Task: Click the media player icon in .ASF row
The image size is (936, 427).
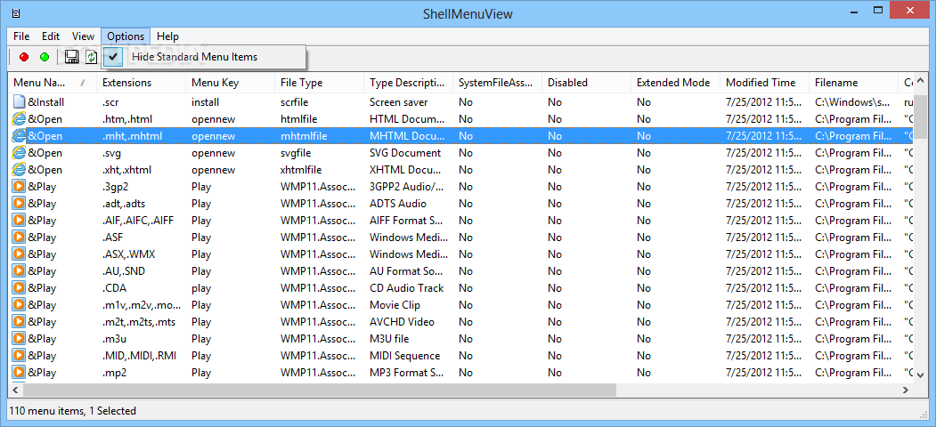Action: pyautogui.click(x=19, y=238)
